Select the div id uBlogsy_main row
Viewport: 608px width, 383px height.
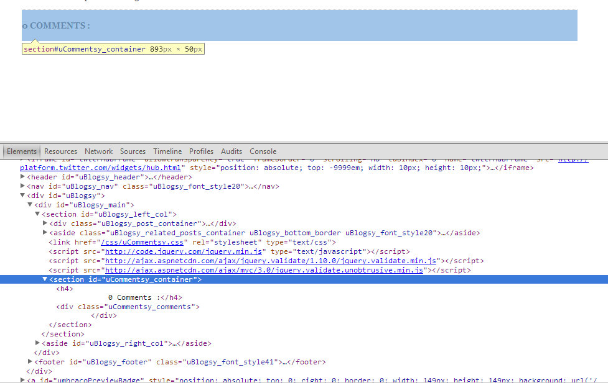84,205
